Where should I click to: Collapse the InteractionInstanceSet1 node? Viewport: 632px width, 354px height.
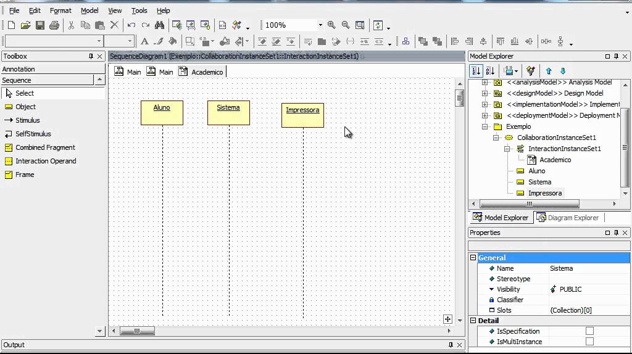click(507, 149)
